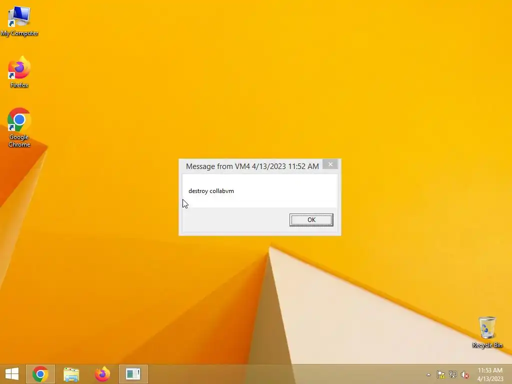Open the My Computer desktop icon
Image resolution: width=512 pixels, height=384 pixels.
tap(19, 21)
